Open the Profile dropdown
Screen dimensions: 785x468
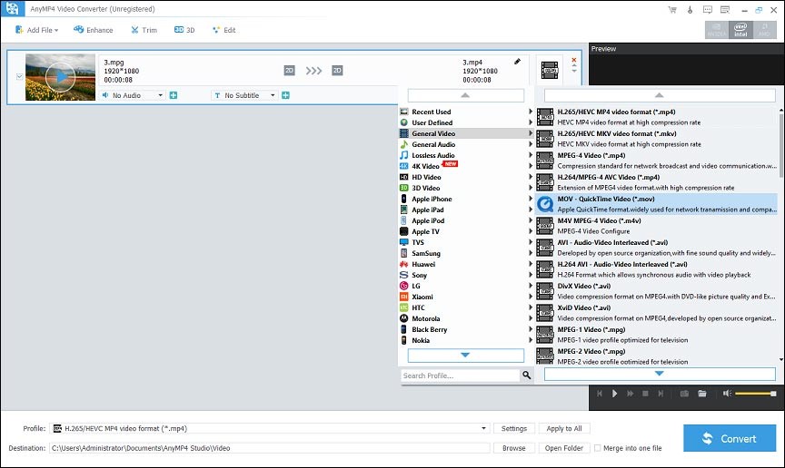[x=270, y=428]
